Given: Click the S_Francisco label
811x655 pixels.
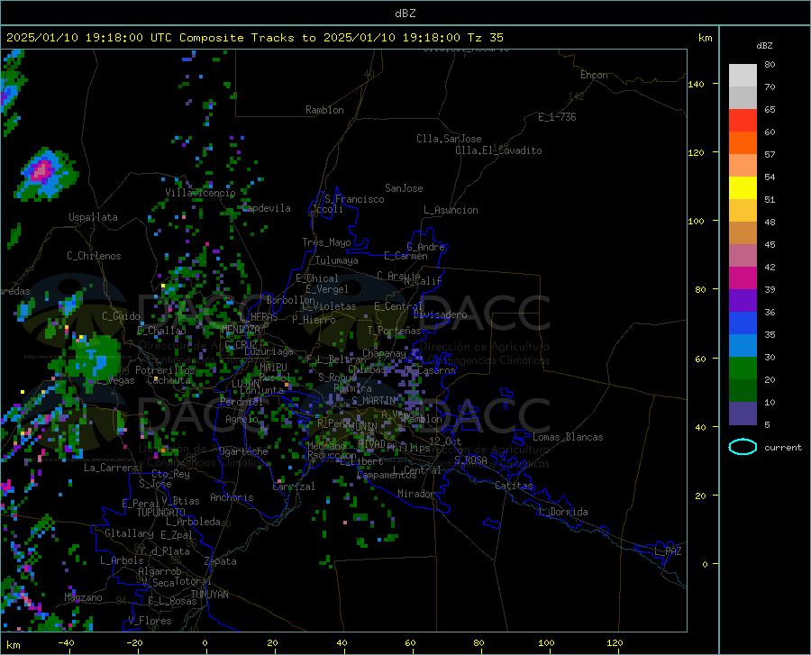Looking at the screenshot, I should pyautogui.click(x=354, y=199).
